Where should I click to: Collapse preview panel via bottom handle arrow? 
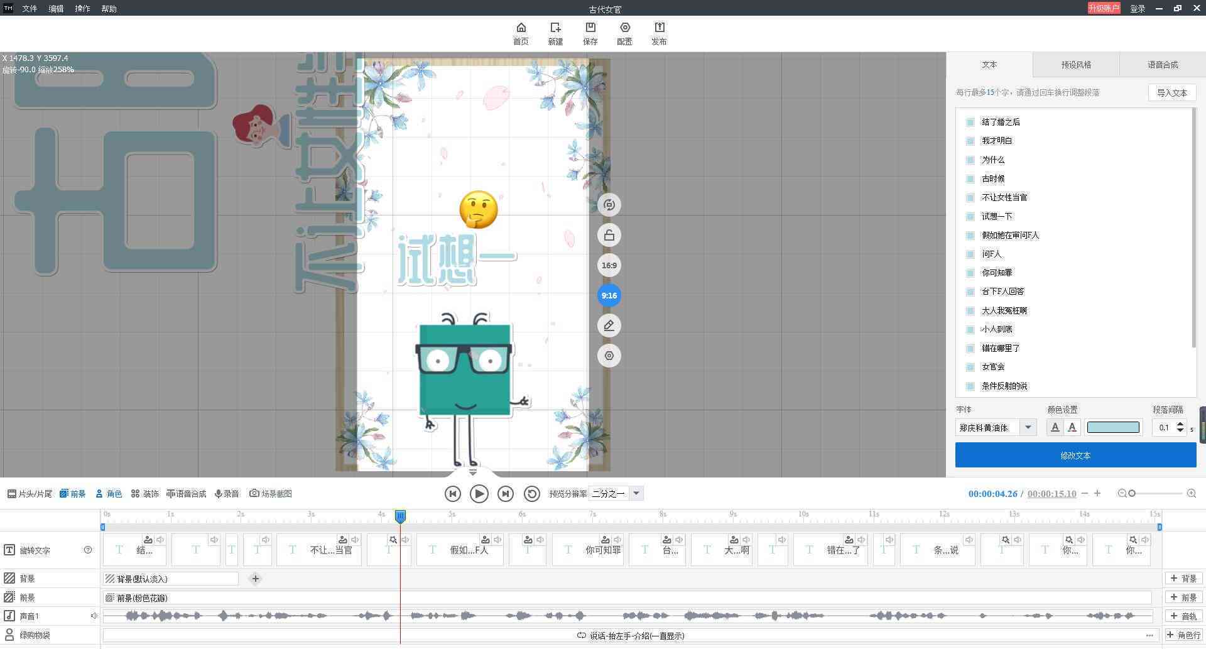coord(473,472)
